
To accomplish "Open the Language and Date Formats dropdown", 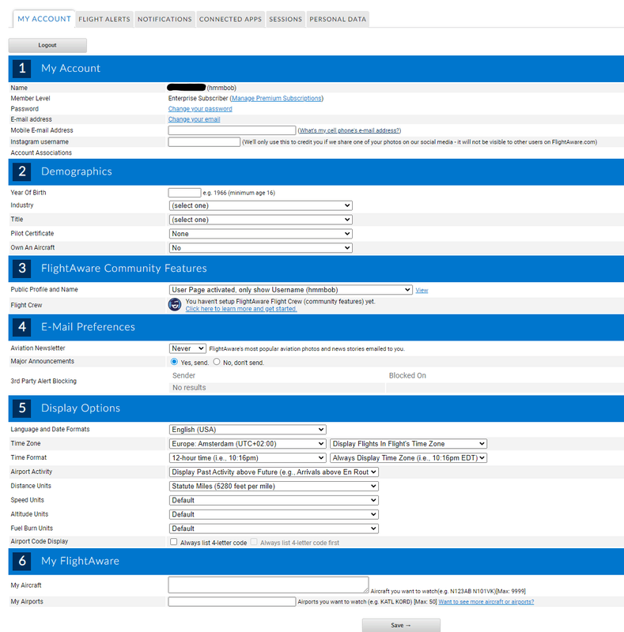I will point(248,430).
